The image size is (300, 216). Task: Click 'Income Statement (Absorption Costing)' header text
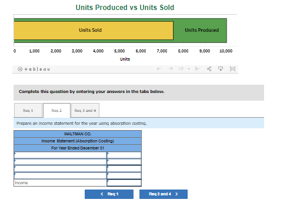[78, 141]
